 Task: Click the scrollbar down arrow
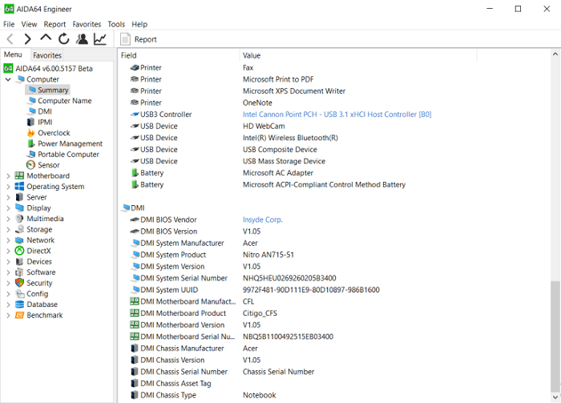click(x=555, y=397)
